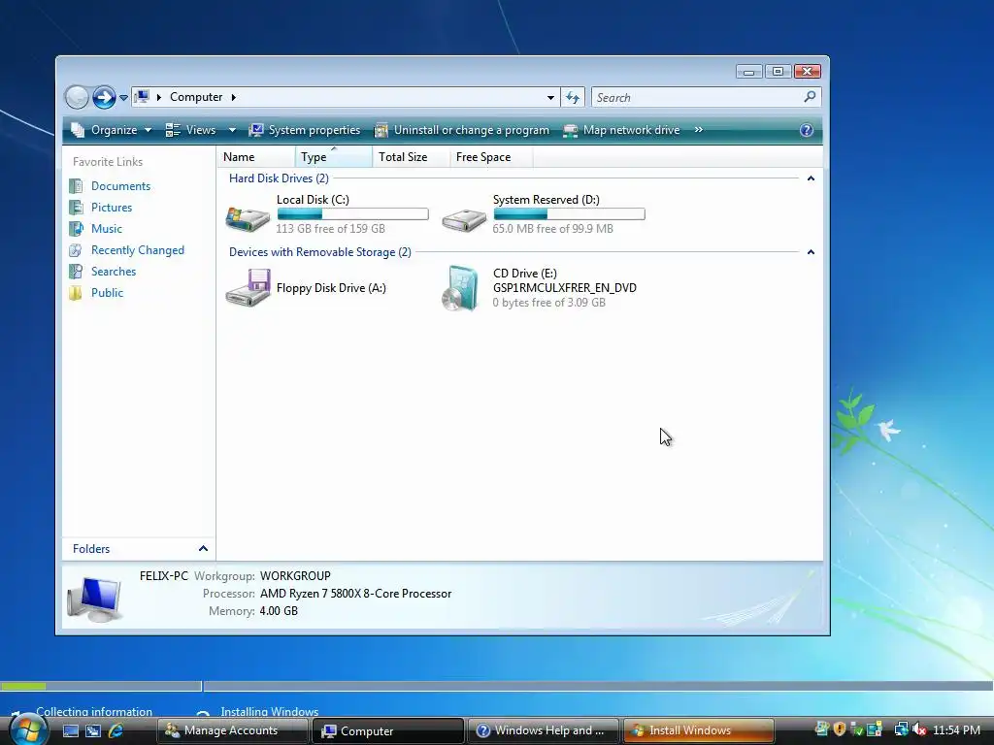
Task: Open System properties
Action: tap(305, 130)
